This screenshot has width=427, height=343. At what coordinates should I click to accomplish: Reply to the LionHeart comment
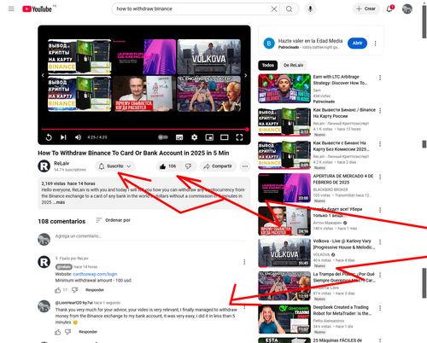[x=88, y=332]
